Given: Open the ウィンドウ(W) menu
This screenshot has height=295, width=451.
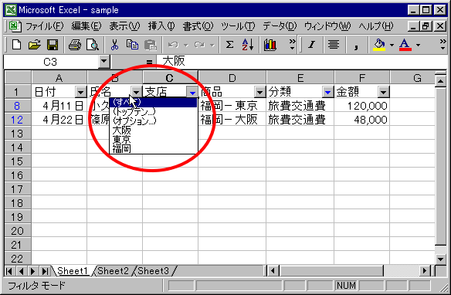Looking at the screenshot, I should coord(327,26).
